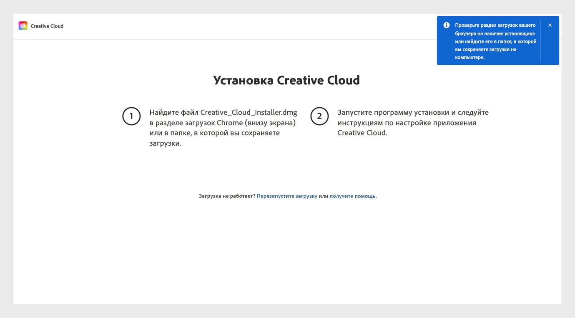Click the text "Найдите файл Creative_Cloud_Installer.dmg"
Image resolution: width=575 pixels, height=318 pixels.
click(223, 113)
